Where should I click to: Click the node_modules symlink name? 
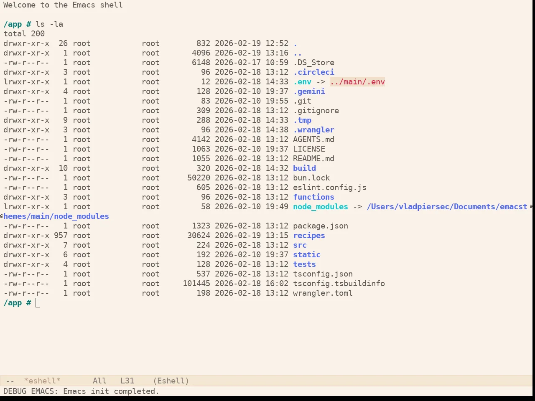click(x=321, y=207)
